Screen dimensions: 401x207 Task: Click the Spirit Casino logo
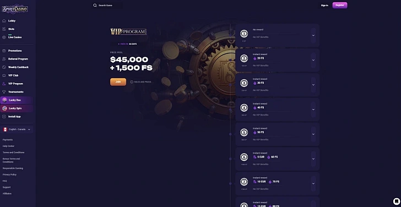(x=15, y=9)
